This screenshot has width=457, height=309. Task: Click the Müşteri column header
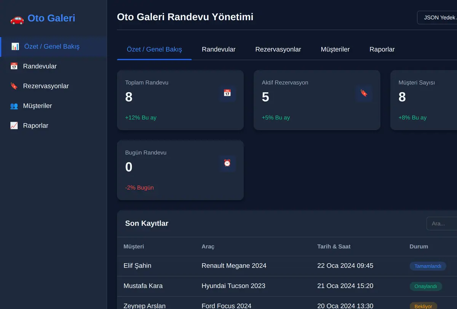pyautogui.click(x=134, y=247)
